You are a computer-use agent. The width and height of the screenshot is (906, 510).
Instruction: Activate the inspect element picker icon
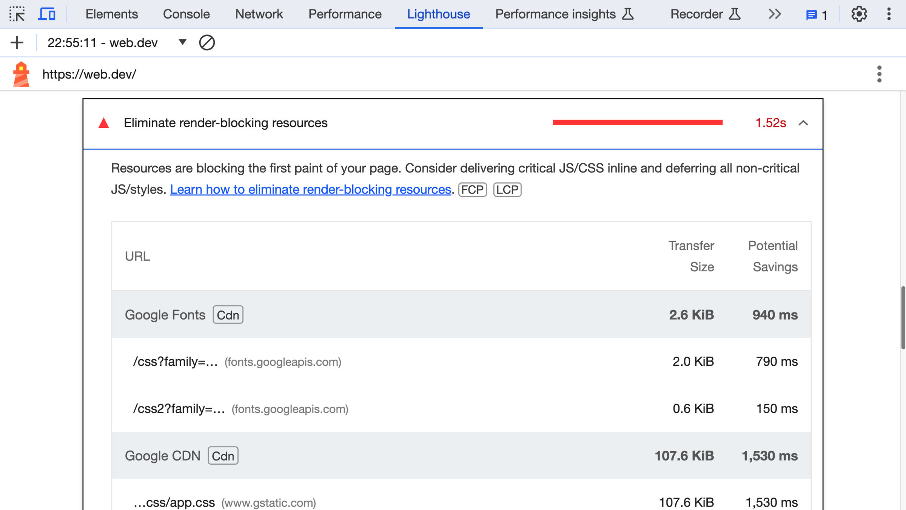[17, 14]
